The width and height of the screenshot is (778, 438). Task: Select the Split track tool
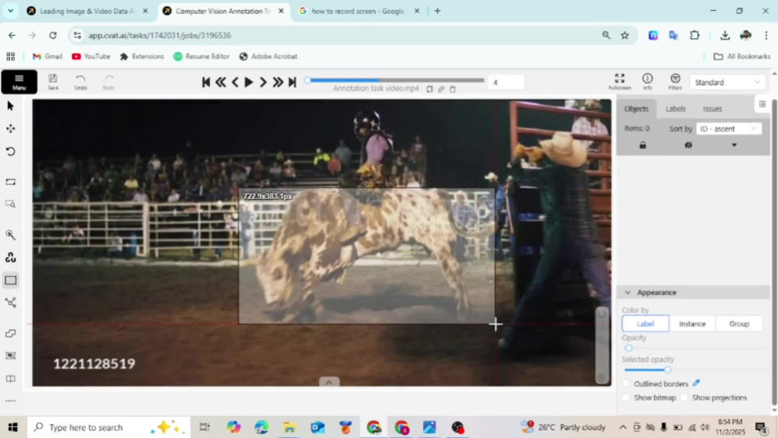(10, 378)
